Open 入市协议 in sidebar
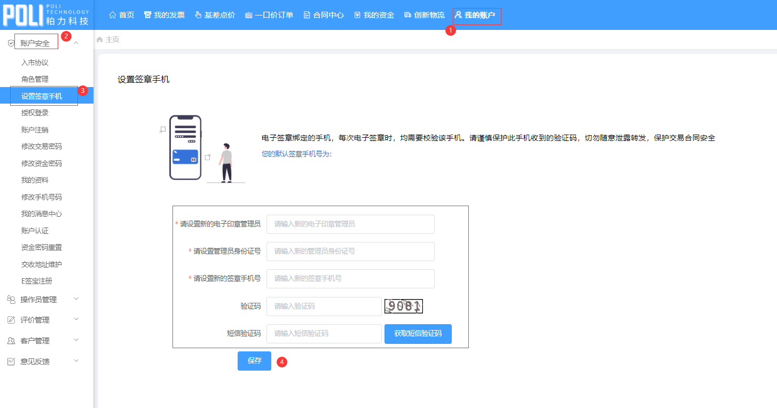 click(35, 62)
